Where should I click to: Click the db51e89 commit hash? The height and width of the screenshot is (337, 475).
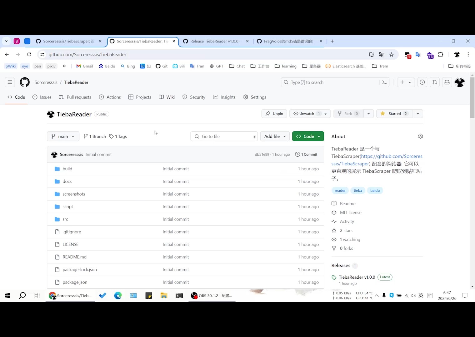point(262,154)
